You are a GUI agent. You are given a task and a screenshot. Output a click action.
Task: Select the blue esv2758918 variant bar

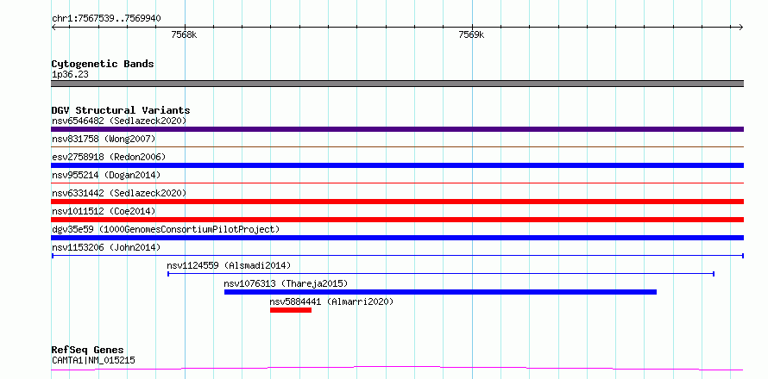click(x=397, y=165)
